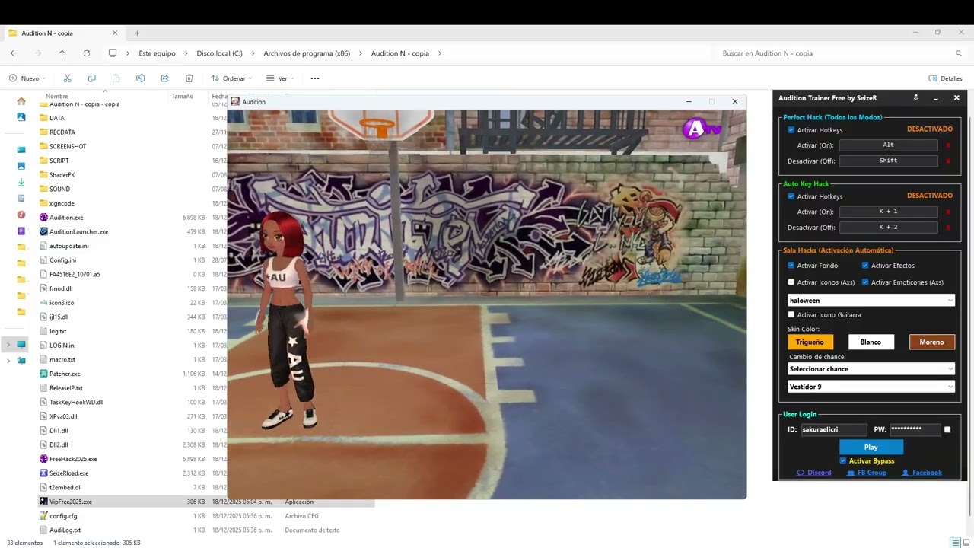This screenshot has height=548, width=974.
Task: Clear the Alt hotkey with its red X
Action: click(948, 145)
